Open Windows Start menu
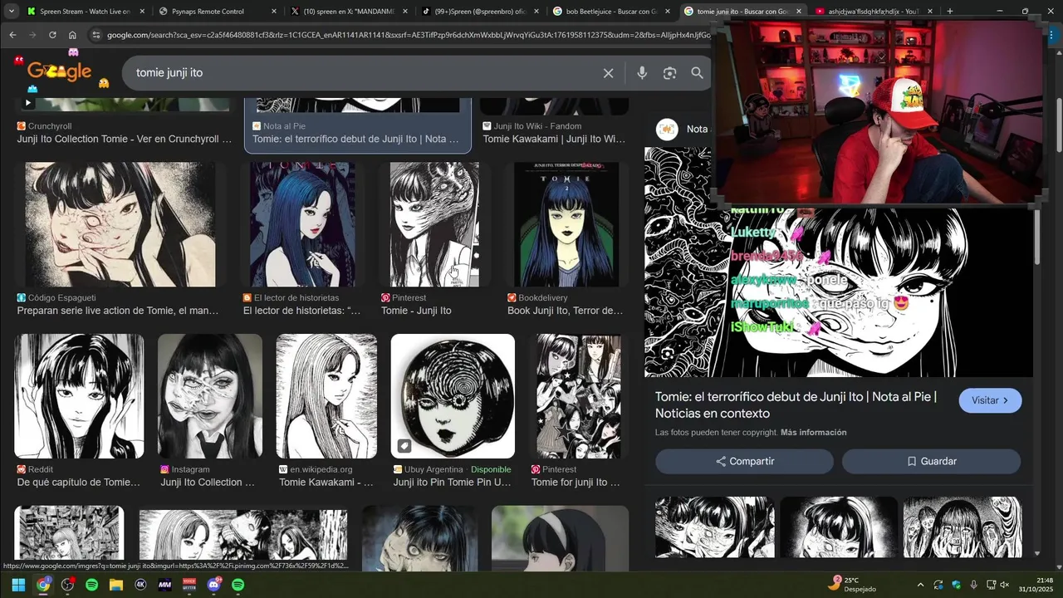Viewport: 1063px width, 598px height. tap(18, 585)
